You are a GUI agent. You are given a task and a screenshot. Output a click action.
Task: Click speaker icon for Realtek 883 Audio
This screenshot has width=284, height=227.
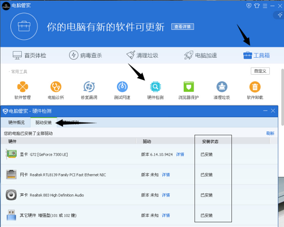click(x=11, y=195)
